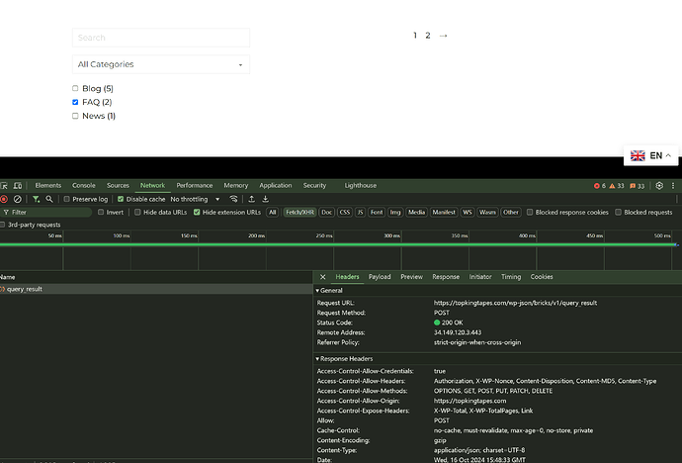The height and width of the screenshot is (463, 682).
Task: Go to next page arrow
Action: (x=443, y=36)
